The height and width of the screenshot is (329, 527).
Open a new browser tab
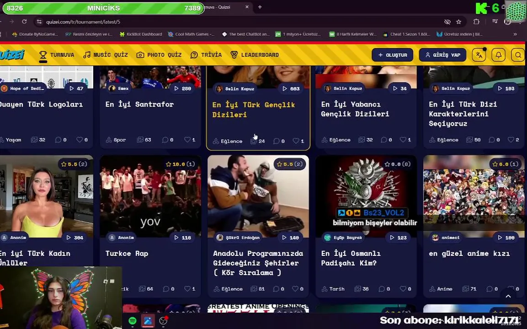click(x=260, y=7)
